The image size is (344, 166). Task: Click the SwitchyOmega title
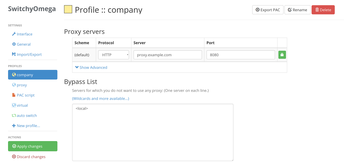click(32, 9)
